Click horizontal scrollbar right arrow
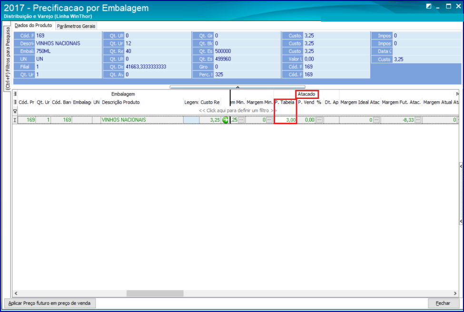Viewport: 464px width, 312px height. pyautogui.click(x=455, y=293)
